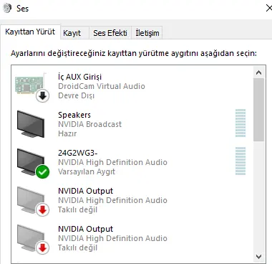The width and height of the screenshot is (272, 264).
Task: Click the "24G2WG3-" device name
Action: pos(78,153)
